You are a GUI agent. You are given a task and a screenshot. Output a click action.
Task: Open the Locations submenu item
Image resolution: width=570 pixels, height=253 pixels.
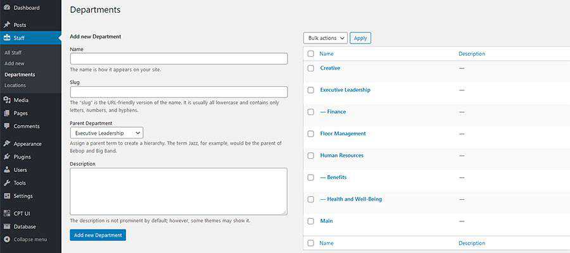tap(15, 85)
